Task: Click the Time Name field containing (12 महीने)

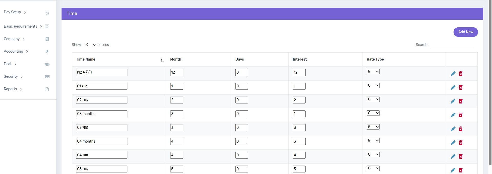Action: tap(102, 72)
